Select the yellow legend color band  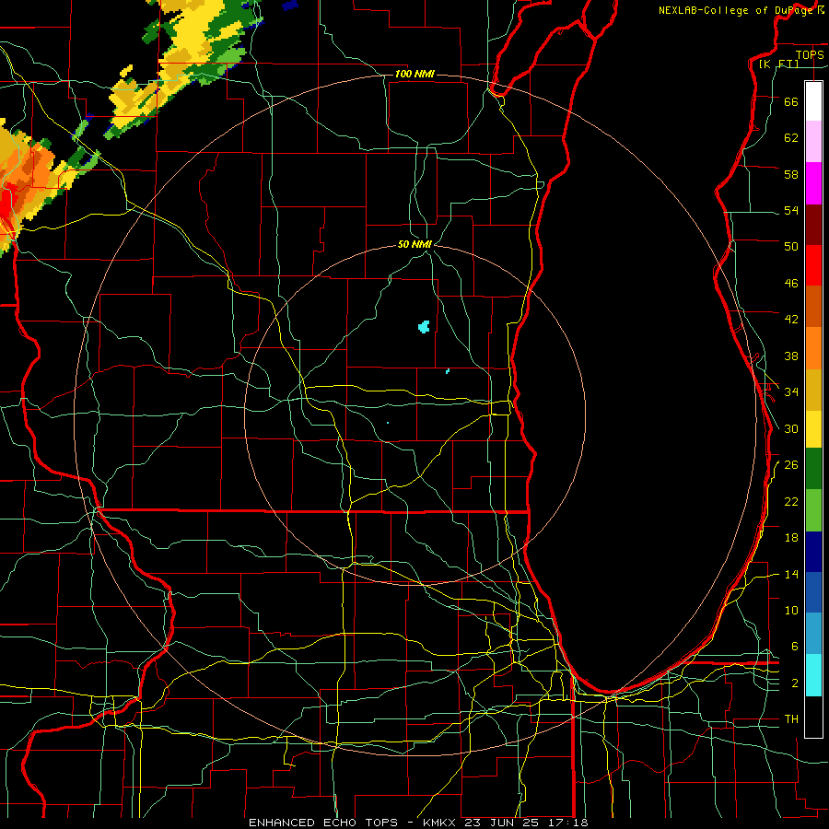[813, 428]
